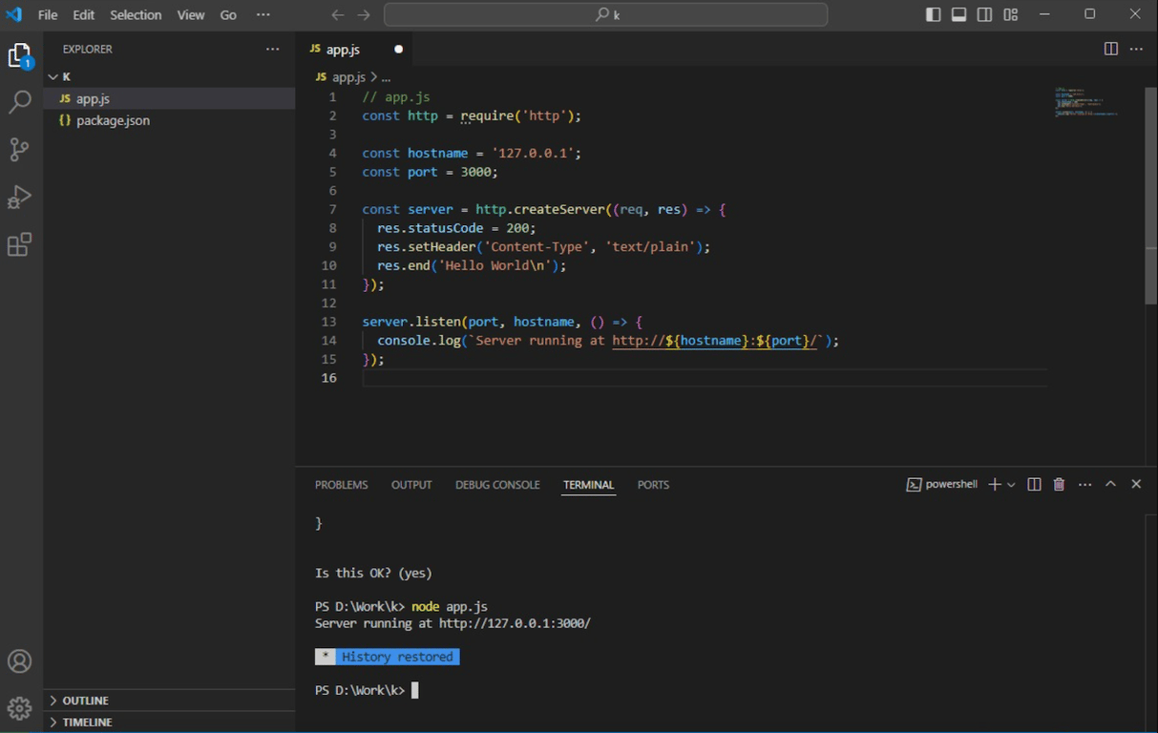Open the Extensions view

[20, 244]
